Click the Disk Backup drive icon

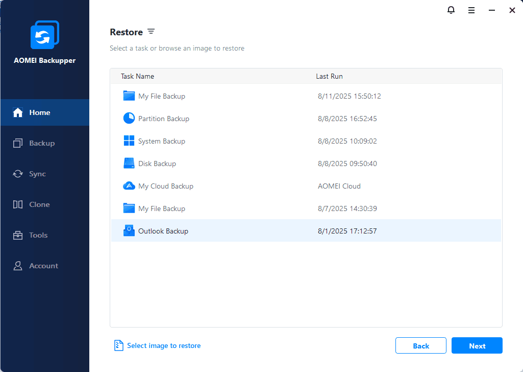pos(129,164)
